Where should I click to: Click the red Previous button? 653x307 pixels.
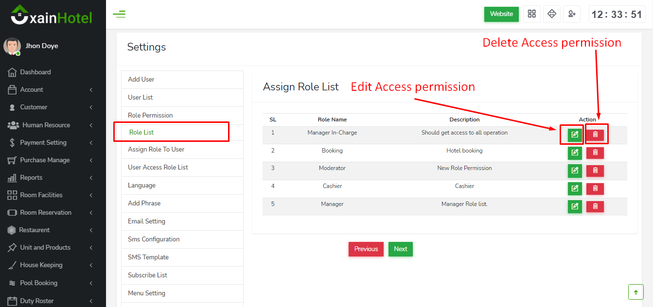click(366, 249)
